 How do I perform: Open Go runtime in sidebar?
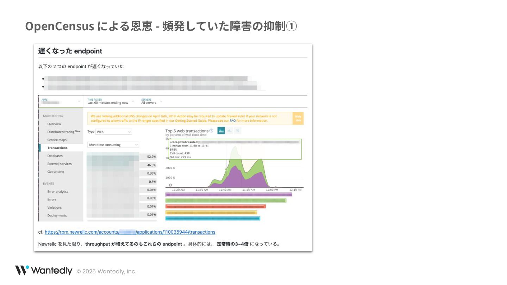[56, 172]
